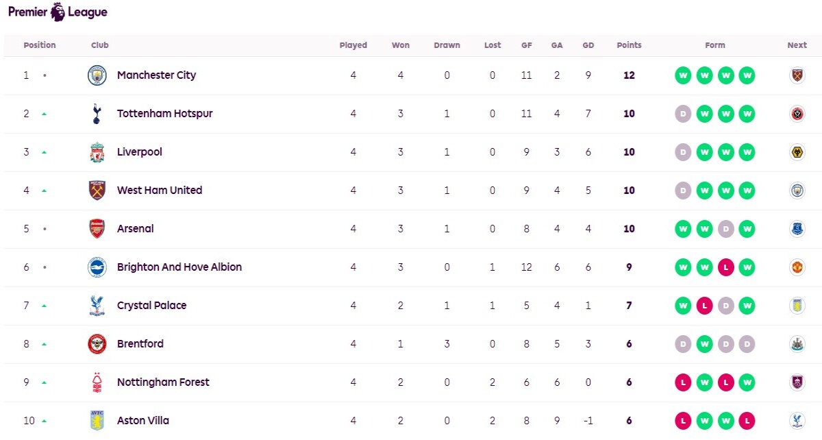Select Aston Villa's last L form result
Screen dimensions: 822x440
747,421
